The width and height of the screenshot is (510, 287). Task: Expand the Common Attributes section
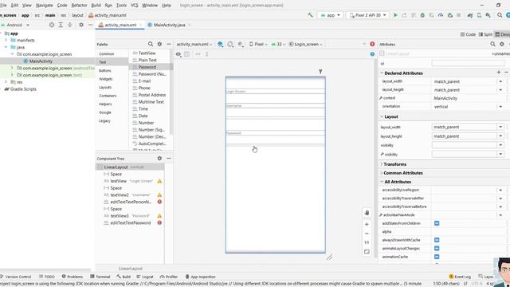[382, 173]
